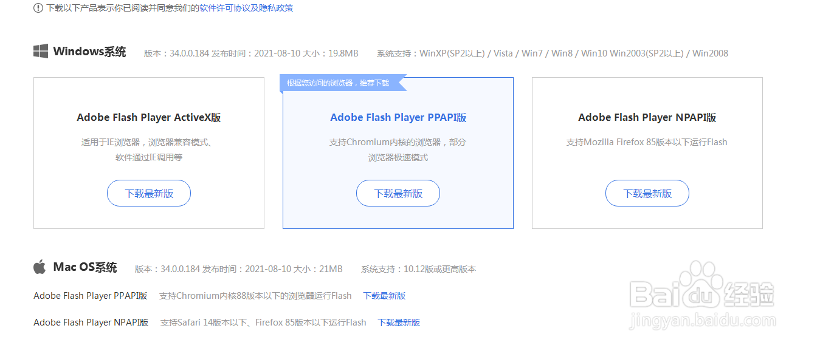Click Mac system support 10.12 text

tap(419, 269)
